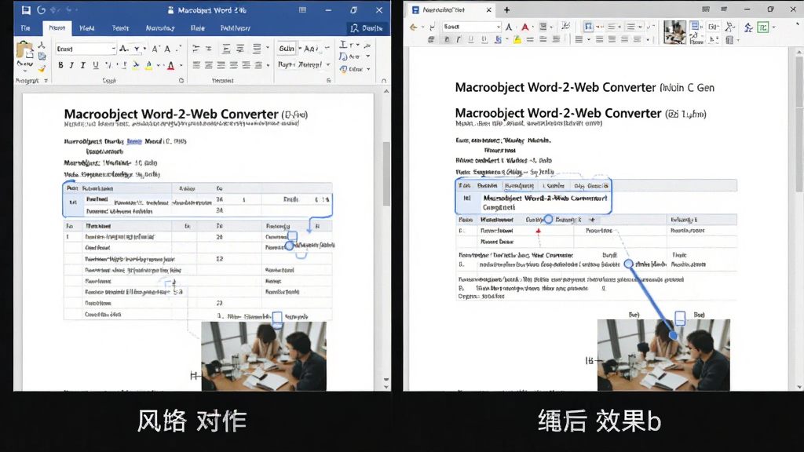
Task: Open the third ribbon tab in left window
Action: [x=86, y=28]
